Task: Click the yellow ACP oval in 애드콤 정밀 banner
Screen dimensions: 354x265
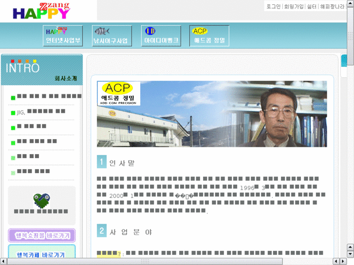Action: [x=200, y=31]
